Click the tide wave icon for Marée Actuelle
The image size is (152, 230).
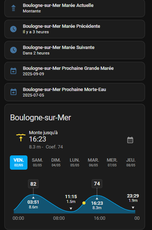[13, 8]
